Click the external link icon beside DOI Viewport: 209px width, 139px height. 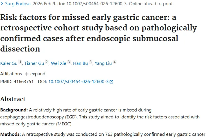(x=111, y=82)
